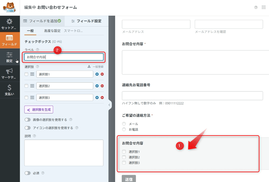Switch to フィールド設定 tab
The height and width of the screenshot is (182, 269).
pyautogui.click(x=86, y=21)
